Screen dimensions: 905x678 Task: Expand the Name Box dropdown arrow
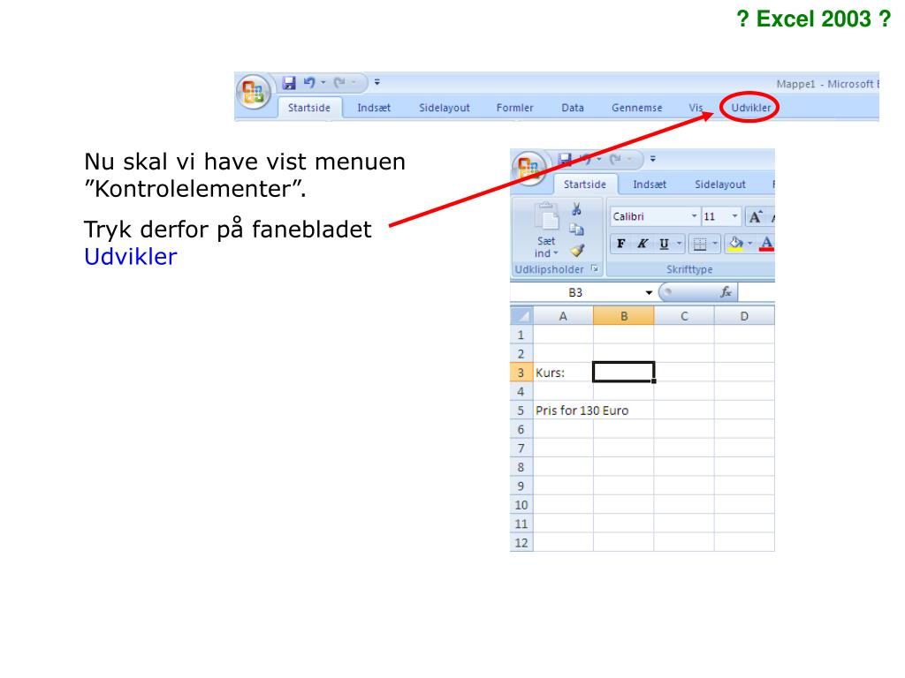tap(649, 293)
